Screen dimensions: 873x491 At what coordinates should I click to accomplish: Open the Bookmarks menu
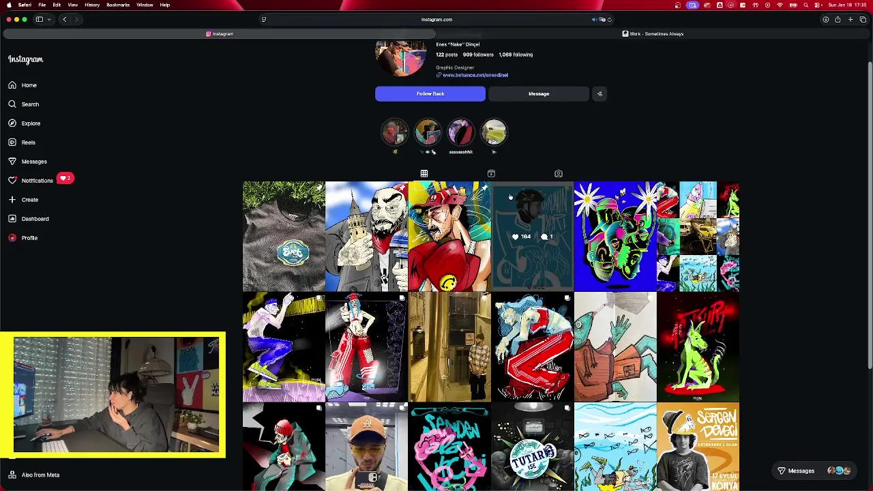pyautogui.click(x=118, y=5)
